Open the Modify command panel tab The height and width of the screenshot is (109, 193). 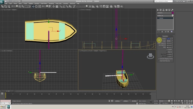160,10
